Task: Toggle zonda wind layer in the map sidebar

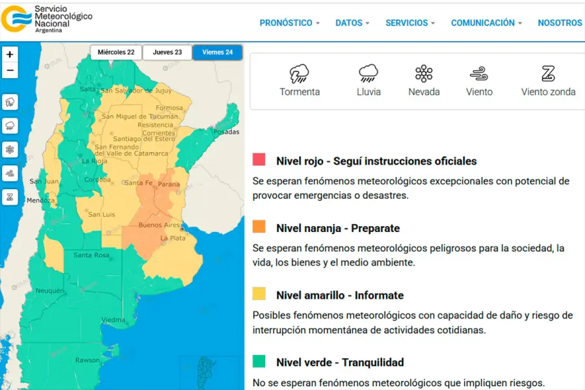Action: pos(10,197)
